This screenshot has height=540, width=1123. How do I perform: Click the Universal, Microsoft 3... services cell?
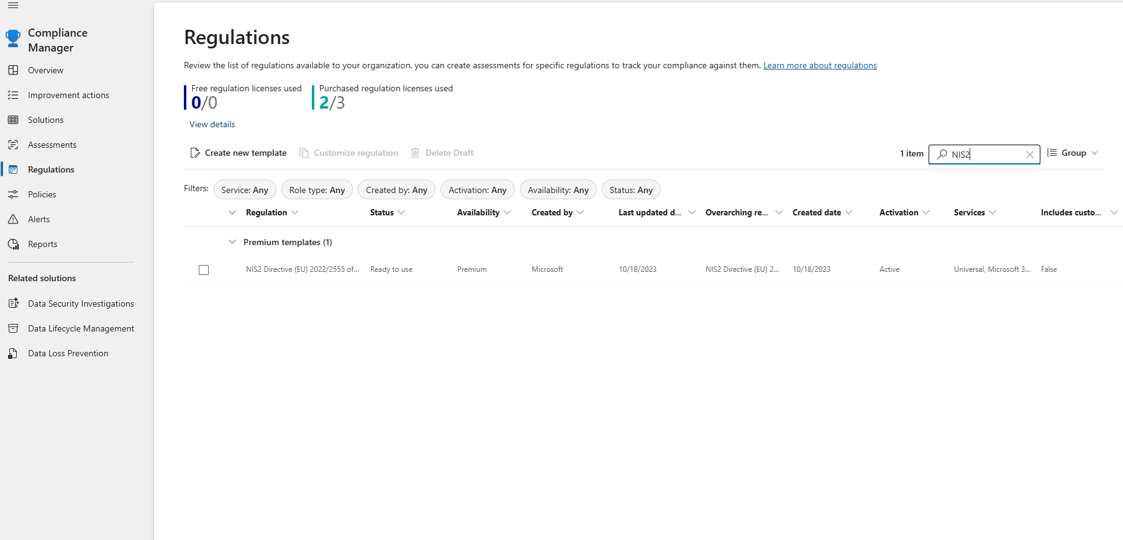point(992,269)
